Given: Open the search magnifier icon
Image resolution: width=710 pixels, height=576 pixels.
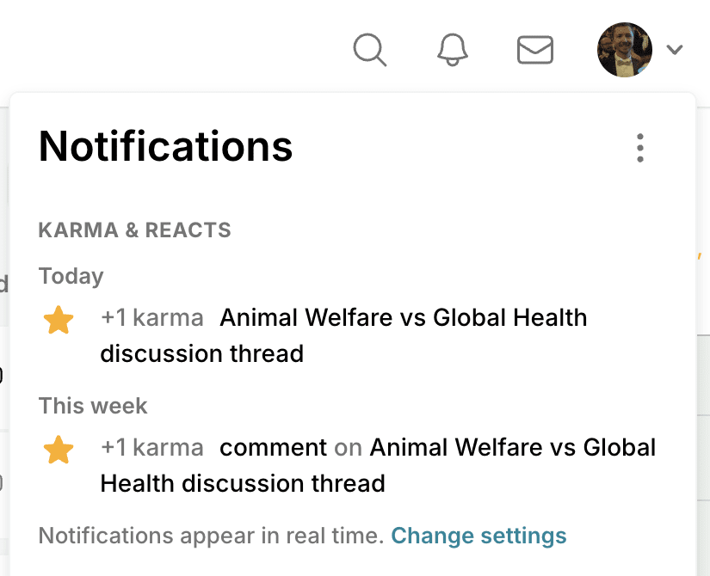Looking at the screenshot, I should [370, 50].
